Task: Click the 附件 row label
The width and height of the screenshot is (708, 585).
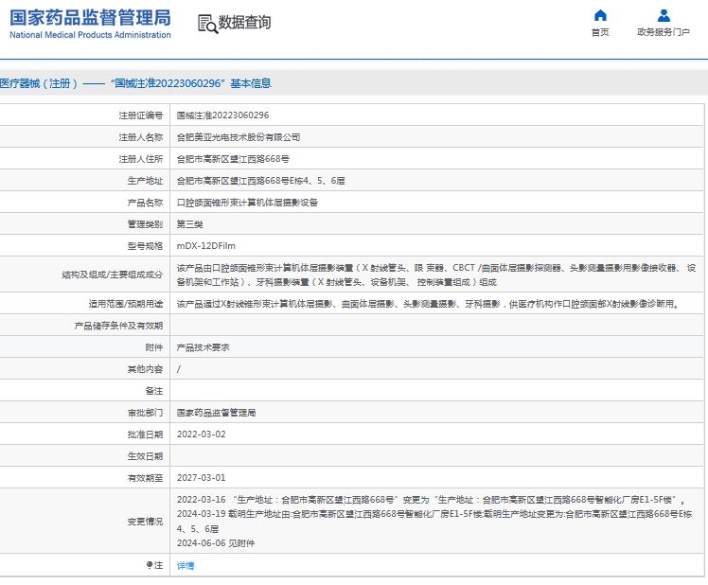Action: point(154,347)
